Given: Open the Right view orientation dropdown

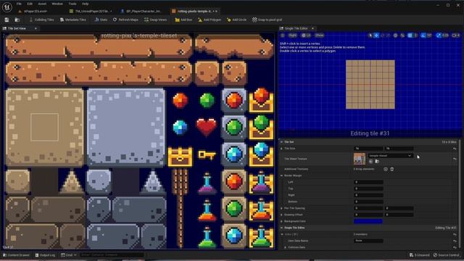Looking at the screenshot, I should click(x=292, y=36).
